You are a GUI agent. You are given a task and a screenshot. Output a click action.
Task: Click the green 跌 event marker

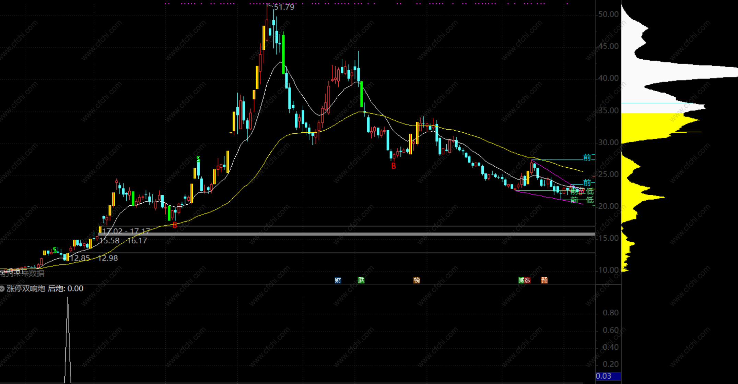coord(361,280)
